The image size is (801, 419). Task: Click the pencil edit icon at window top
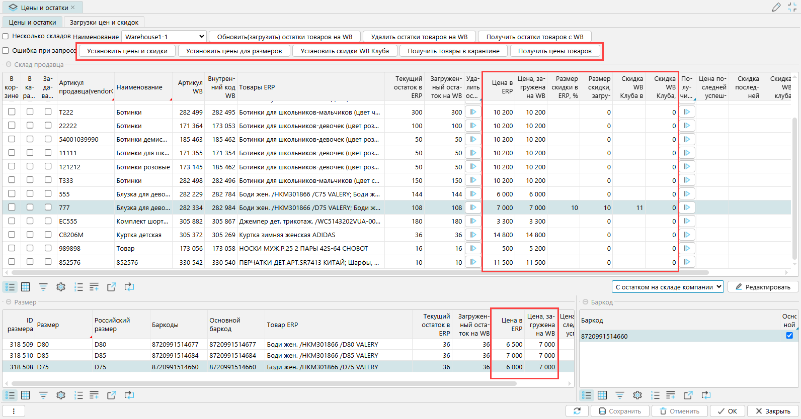click(x=776, y=7)
